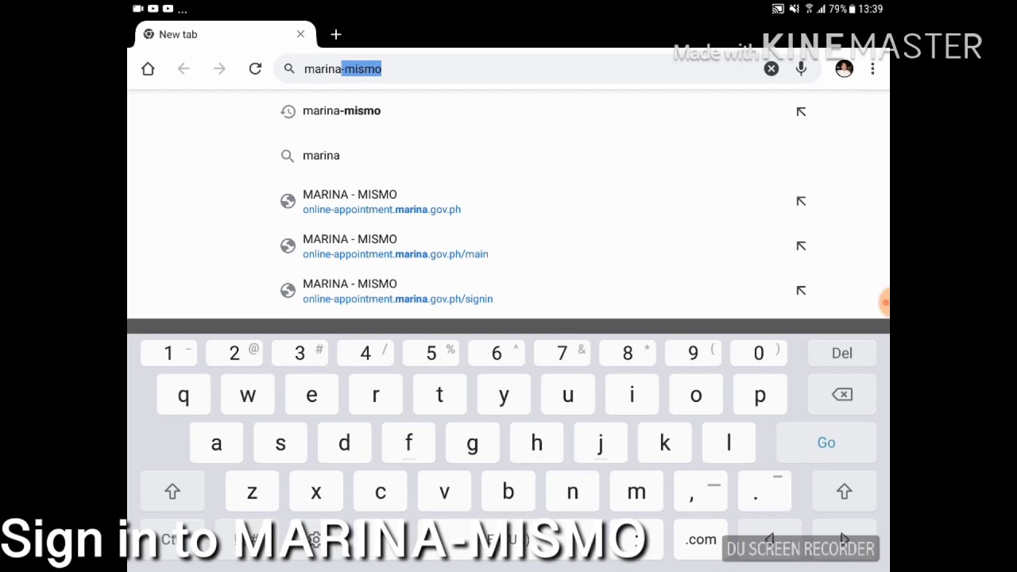Open online-appointment.marina.gov.ph/signin suggestion

[508, 291]
